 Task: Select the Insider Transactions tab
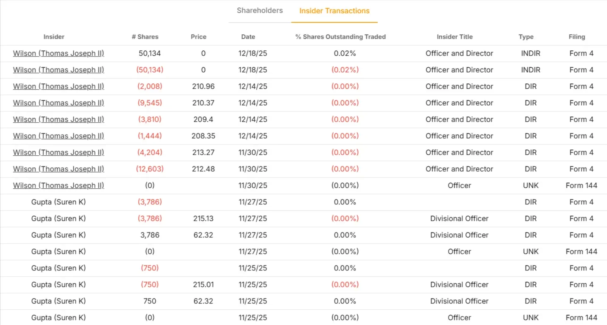click(x=334, y=11)
